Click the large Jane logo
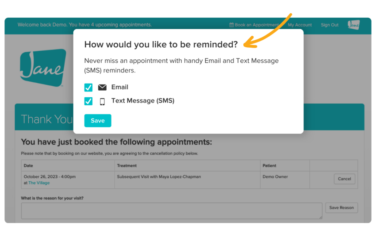Viewport: 376px width, 237px height. pos(43,68)
